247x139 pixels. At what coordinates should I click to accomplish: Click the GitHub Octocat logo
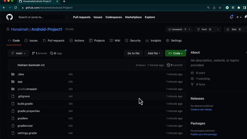tap(9, 17)
